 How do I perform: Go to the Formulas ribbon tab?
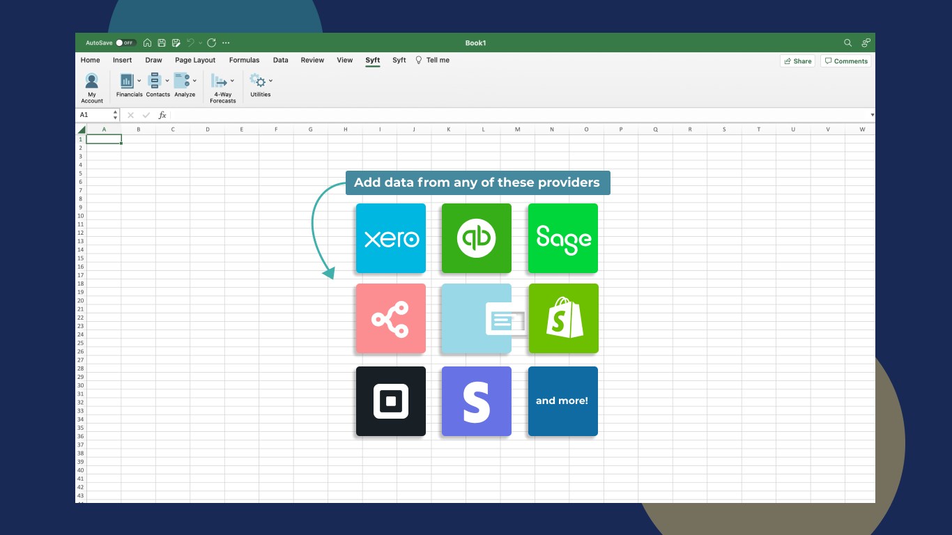click(x=245, y=61)
